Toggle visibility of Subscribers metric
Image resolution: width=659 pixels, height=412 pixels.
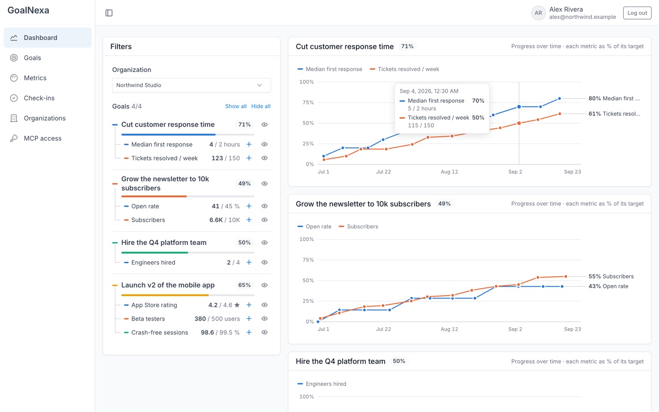pyautogui.click(x=265, y=220)
